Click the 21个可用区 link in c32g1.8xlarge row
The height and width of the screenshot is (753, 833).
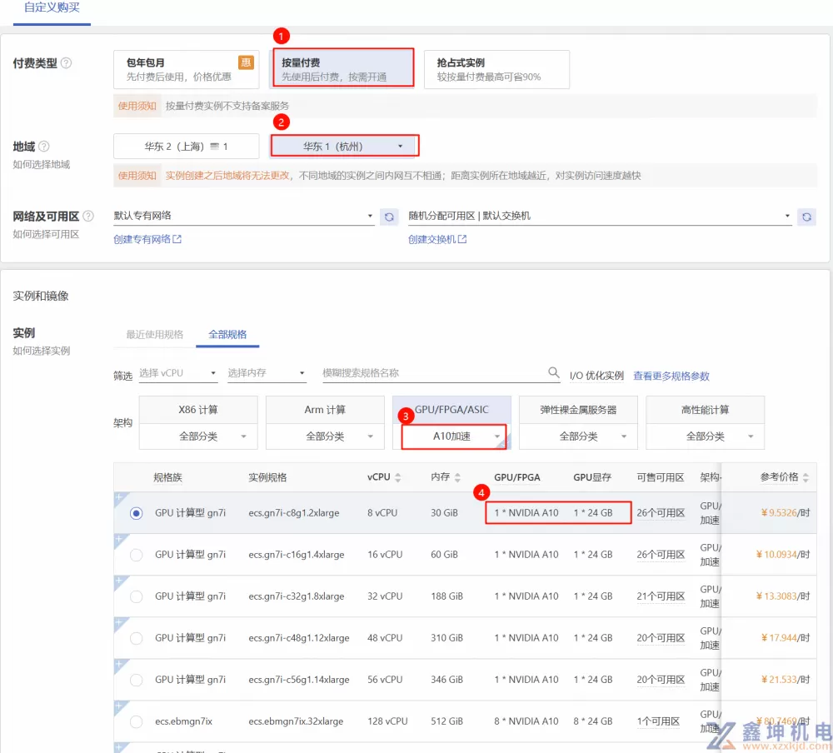click(x=661, y=596)
